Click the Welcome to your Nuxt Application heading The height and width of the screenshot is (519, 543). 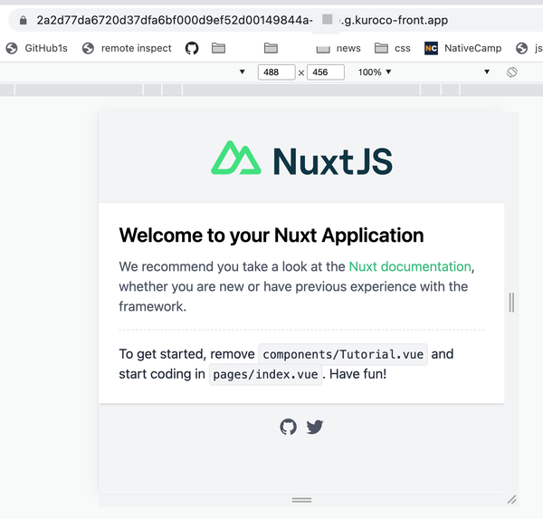(x=271, y=235)
